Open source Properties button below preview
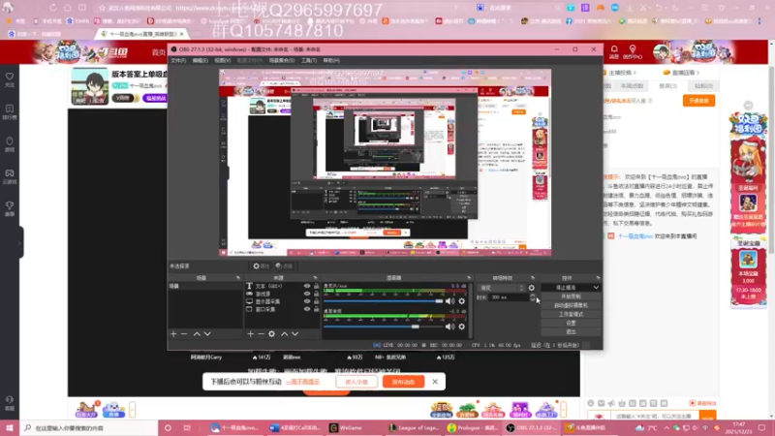 pos(261,265)
